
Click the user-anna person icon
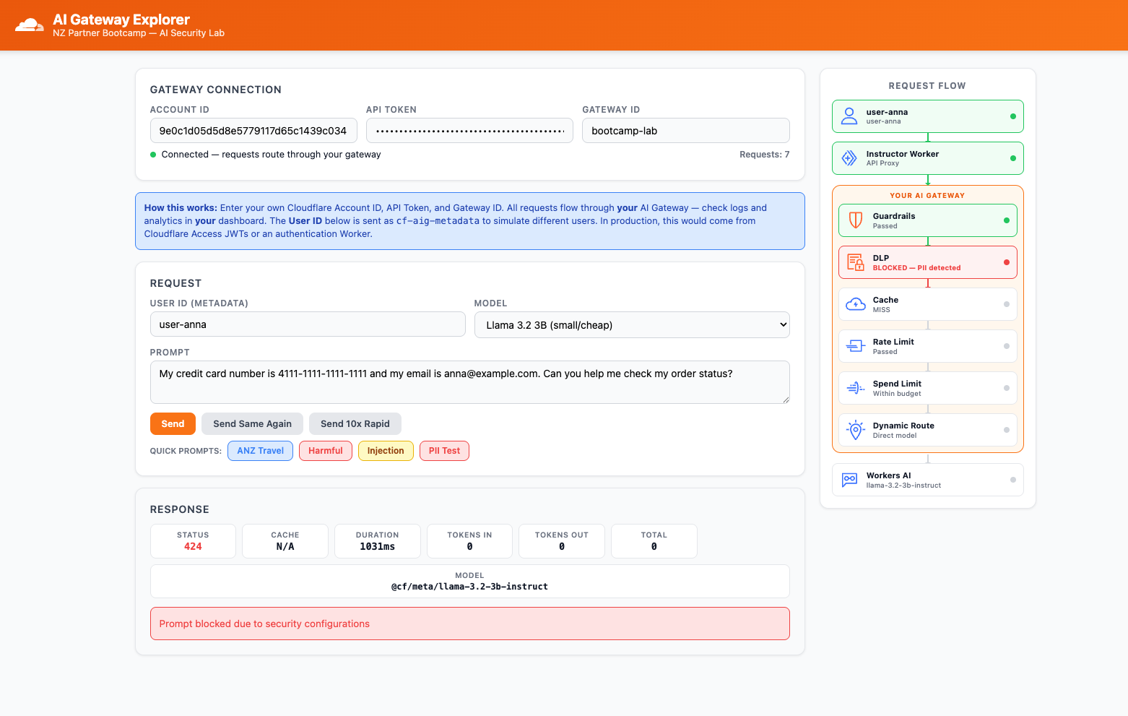(x=849, y=116)
